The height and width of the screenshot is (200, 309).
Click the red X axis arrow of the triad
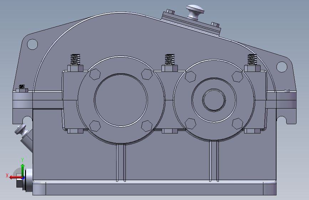coord(15,178)
